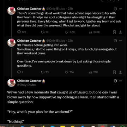View analytics for tweet with 27K views
Screen dimensions: 127x127
(93, 72)
